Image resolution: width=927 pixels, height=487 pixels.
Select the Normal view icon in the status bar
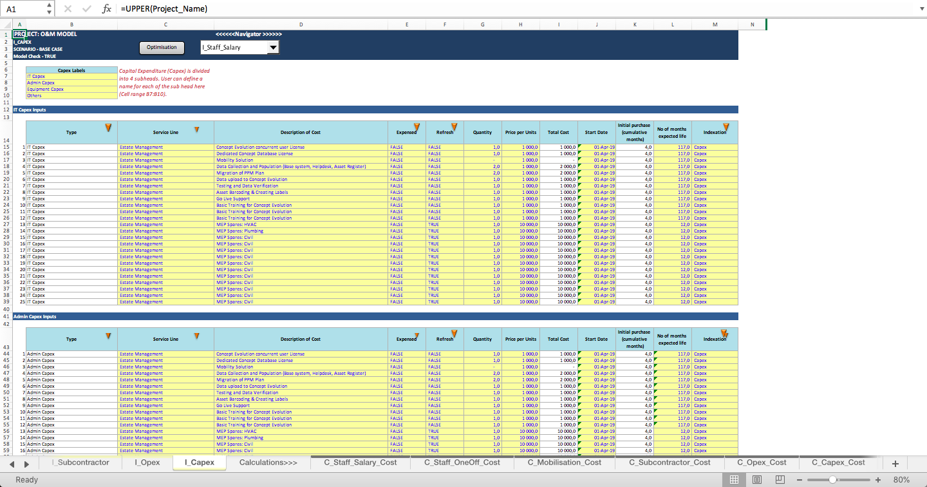point(733,479)
